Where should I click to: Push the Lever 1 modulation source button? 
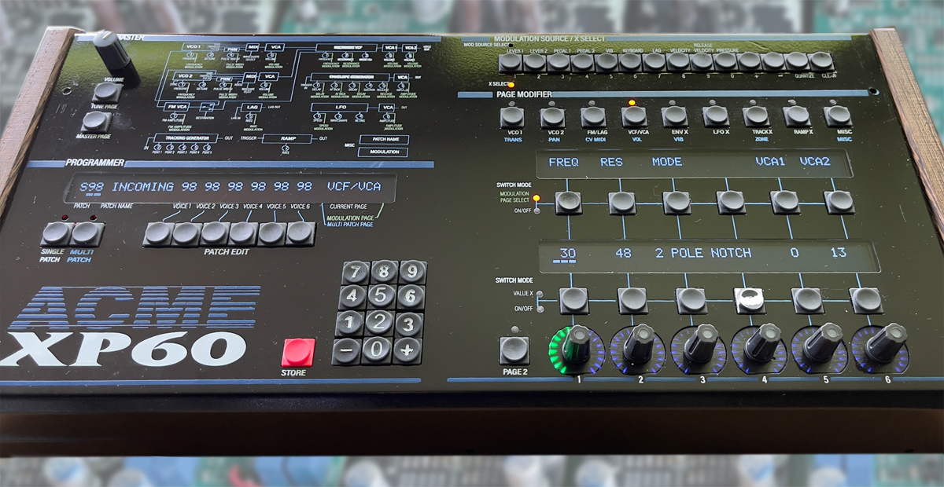[511, 61]
